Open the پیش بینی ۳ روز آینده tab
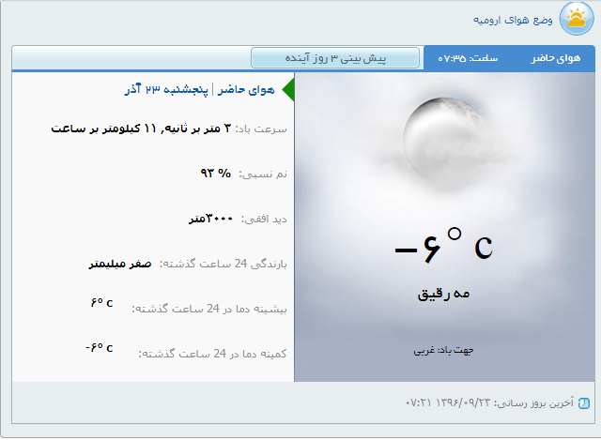Screen dimensions: 601x440 tap(335, 58)
